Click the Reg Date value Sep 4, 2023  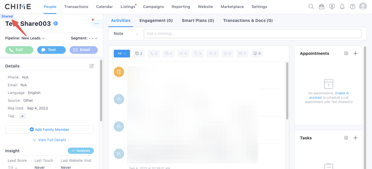[37, 108]
